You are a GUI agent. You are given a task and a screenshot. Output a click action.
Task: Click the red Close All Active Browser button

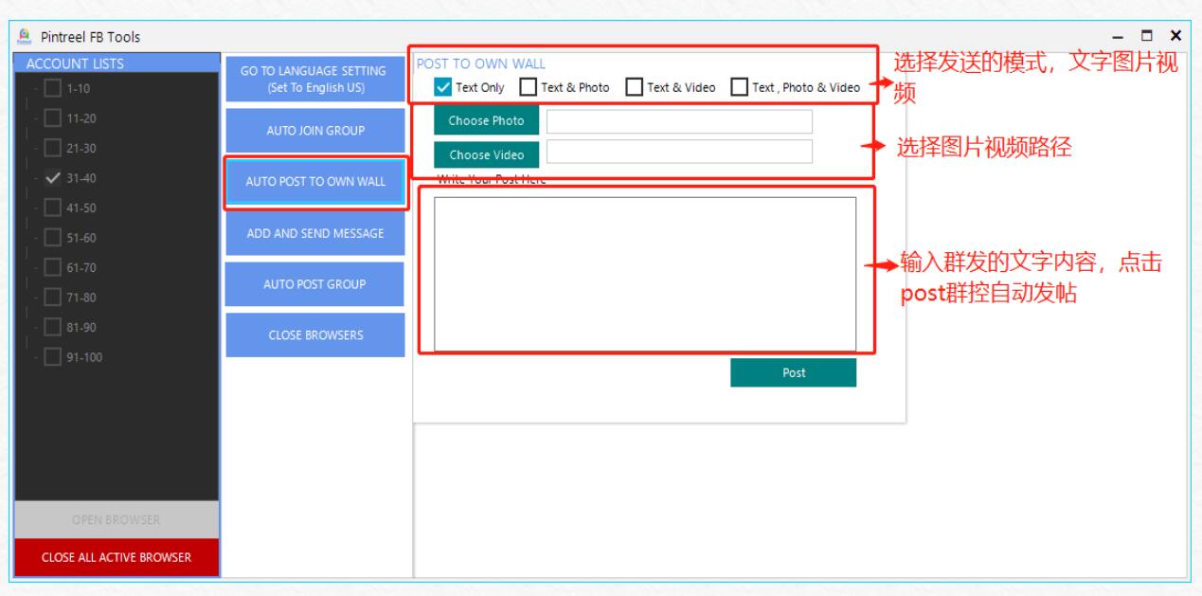(x=117, y=557)
